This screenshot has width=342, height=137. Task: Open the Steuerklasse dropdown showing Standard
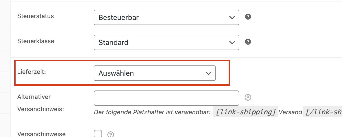click(x=166, y=42)
